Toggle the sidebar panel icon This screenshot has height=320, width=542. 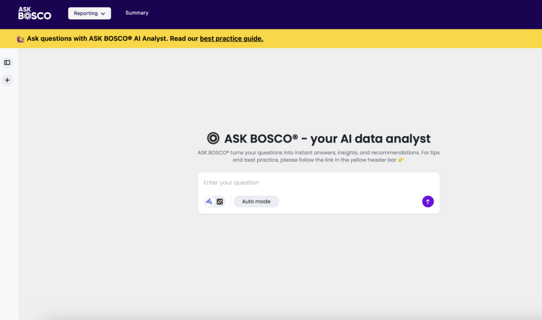point(7,62)
